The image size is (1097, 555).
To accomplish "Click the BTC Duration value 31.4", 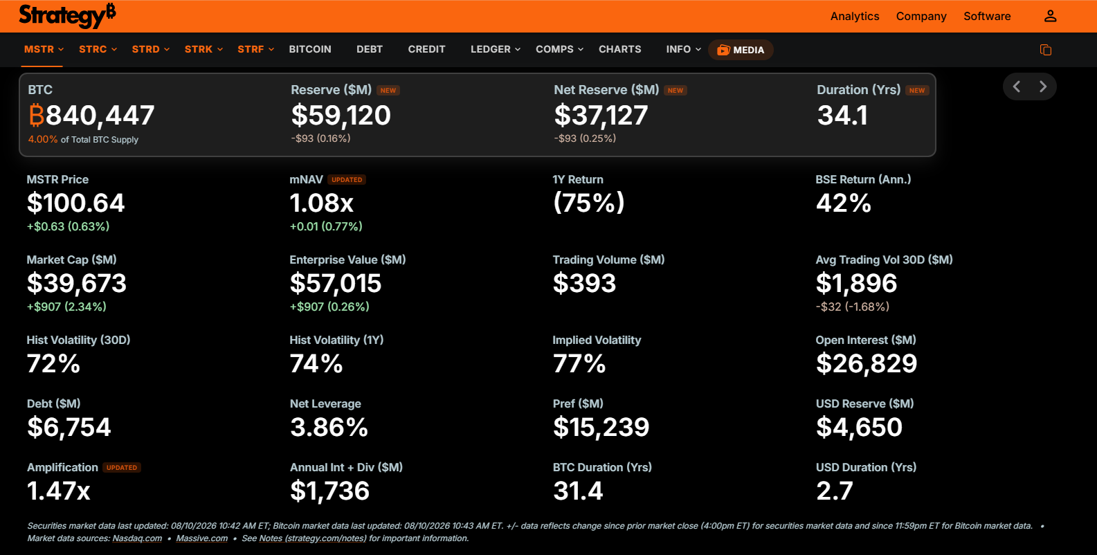I will click(578, 491).
